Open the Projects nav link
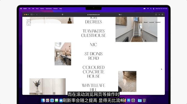 [x=139, y=22]
